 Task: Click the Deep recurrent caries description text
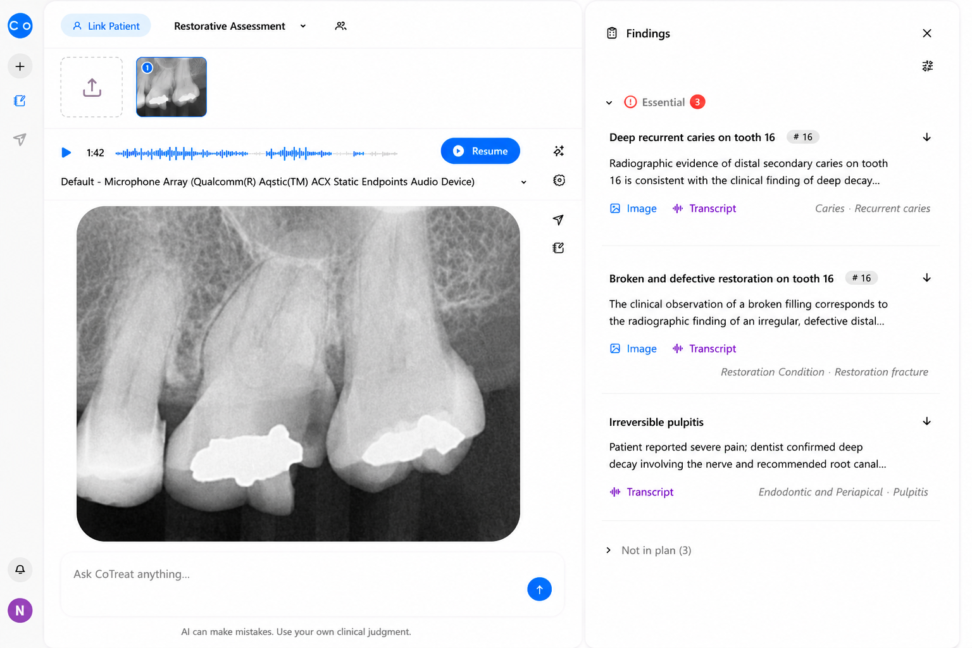(749, 172)
